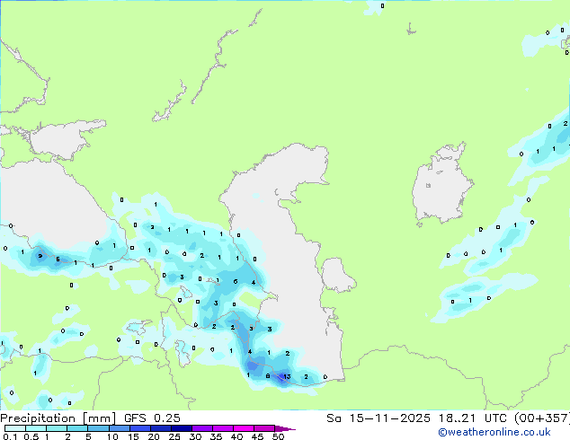Click the 2–5 mm legend color swatch
The width and height of the screenshot is (570, 440).
[x=77, y=428]
